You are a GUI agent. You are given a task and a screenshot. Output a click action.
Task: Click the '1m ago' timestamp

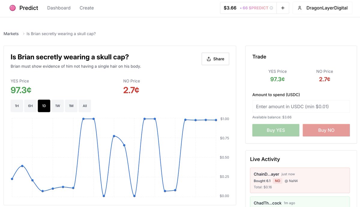coord(289,203)
